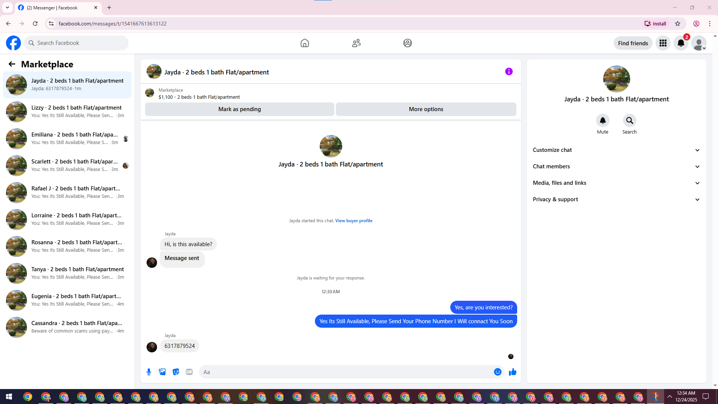Expand the Media, files and links section
The height and width of the screenshot is (404, 718).
[x=616, y=183]
